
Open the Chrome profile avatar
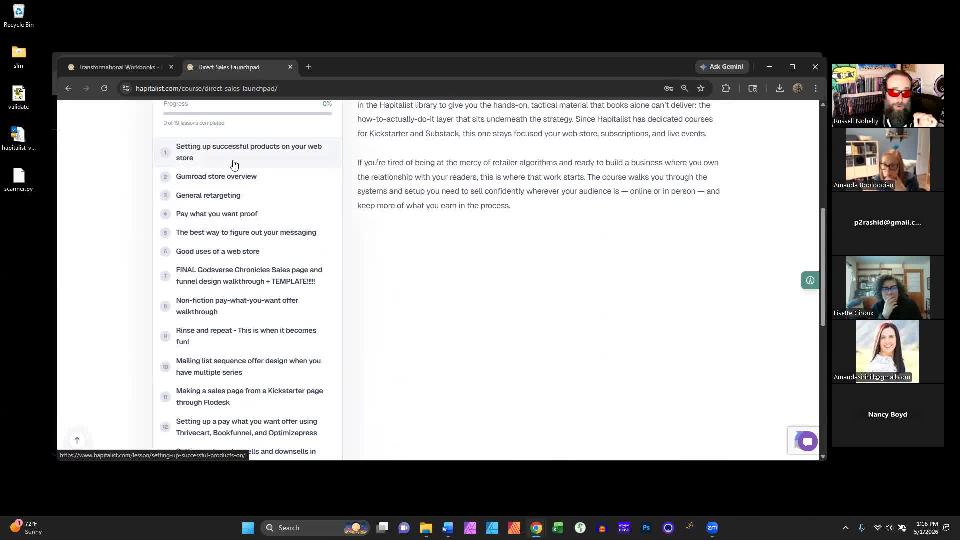[x=798, y=88]
